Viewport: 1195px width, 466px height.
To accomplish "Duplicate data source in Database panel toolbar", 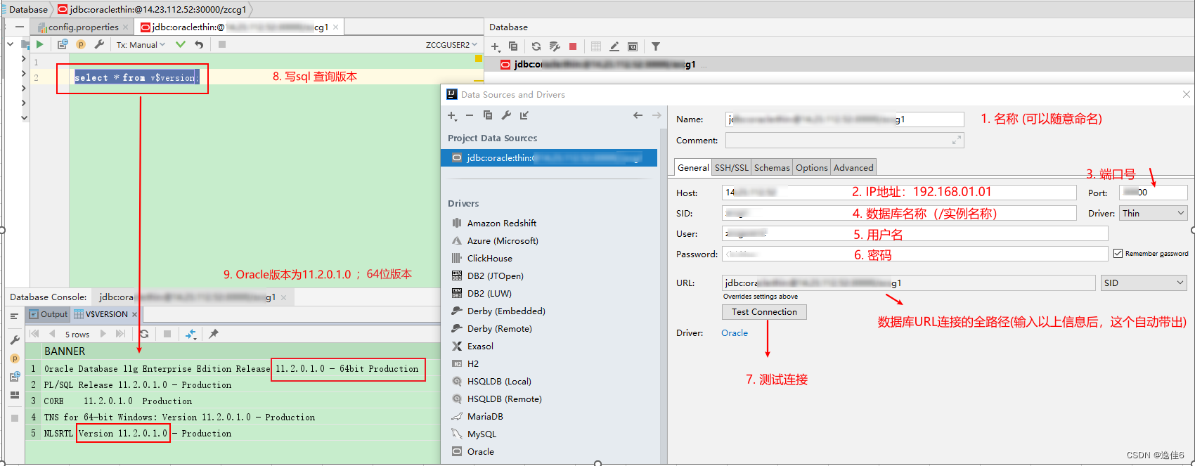I will (513, 46).
